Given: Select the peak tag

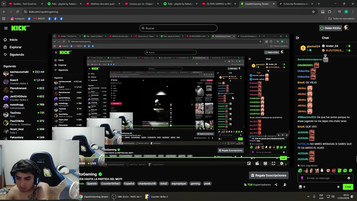Looking at the screenshot, I should click(207, 184).
